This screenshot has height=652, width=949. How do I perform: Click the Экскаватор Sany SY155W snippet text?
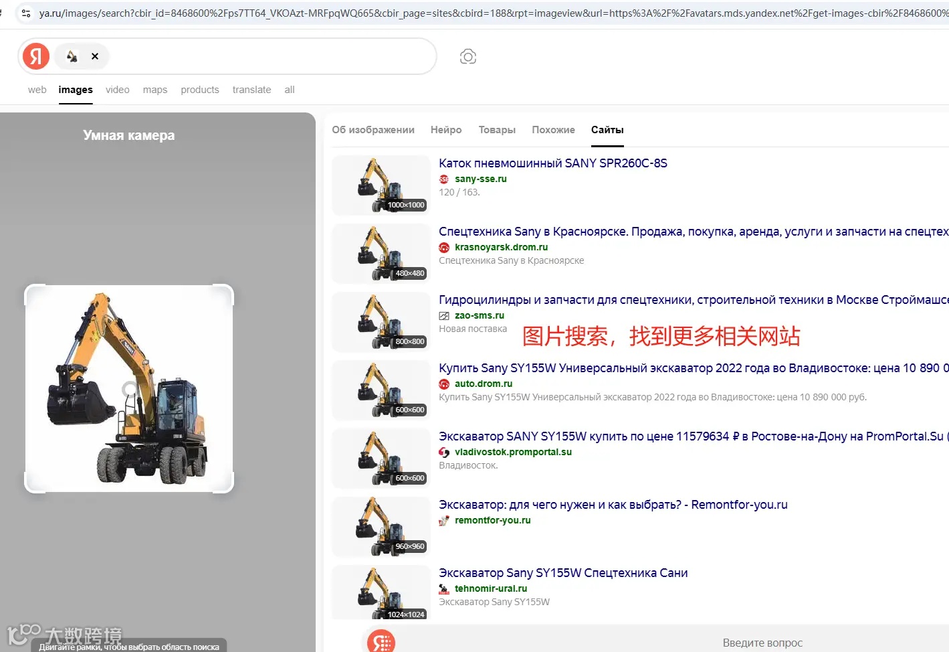click(494, 602)
